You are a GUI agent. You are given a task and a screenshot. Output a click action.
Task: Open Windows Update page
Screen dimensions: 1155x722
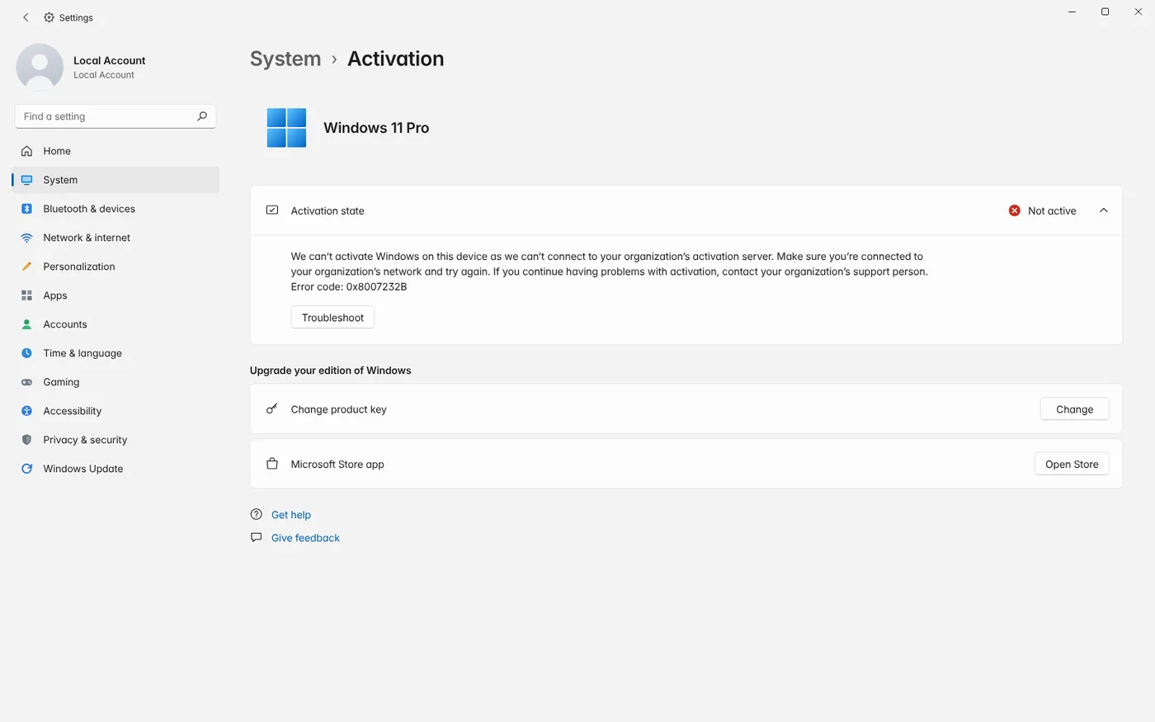[115, 469]
